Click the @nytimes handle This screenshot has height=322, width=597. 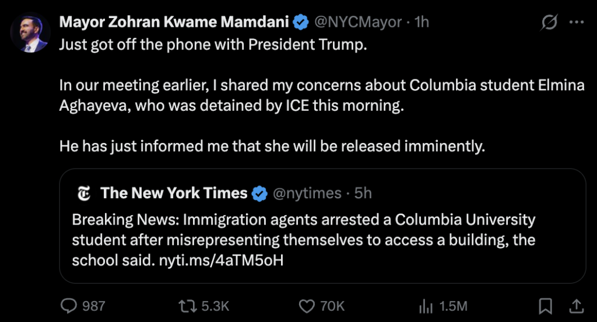pos(307,194)
